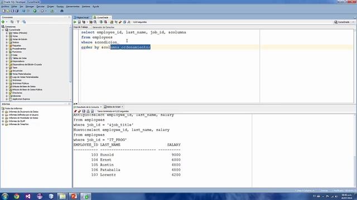Expand the Tablas (Filtrado) node
The width and height of the screenshot is (357, 200).
(x=7, y=33)
